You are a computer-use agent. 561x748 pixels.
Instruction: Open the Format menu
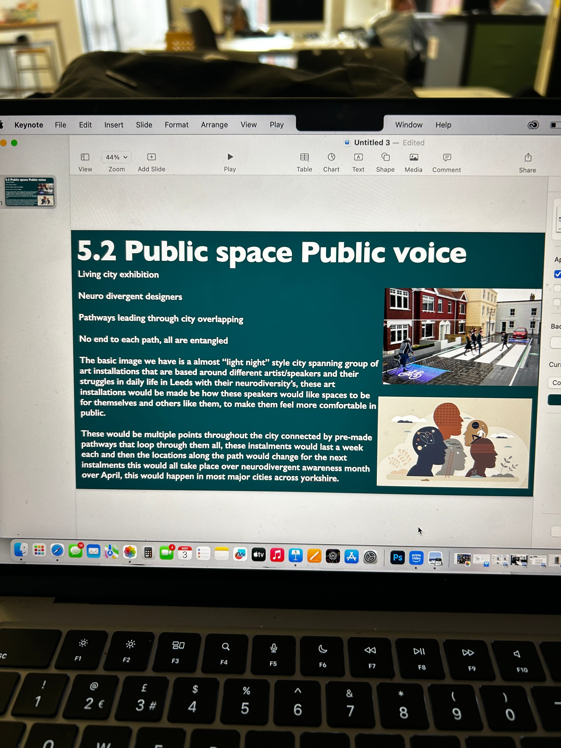176,125
